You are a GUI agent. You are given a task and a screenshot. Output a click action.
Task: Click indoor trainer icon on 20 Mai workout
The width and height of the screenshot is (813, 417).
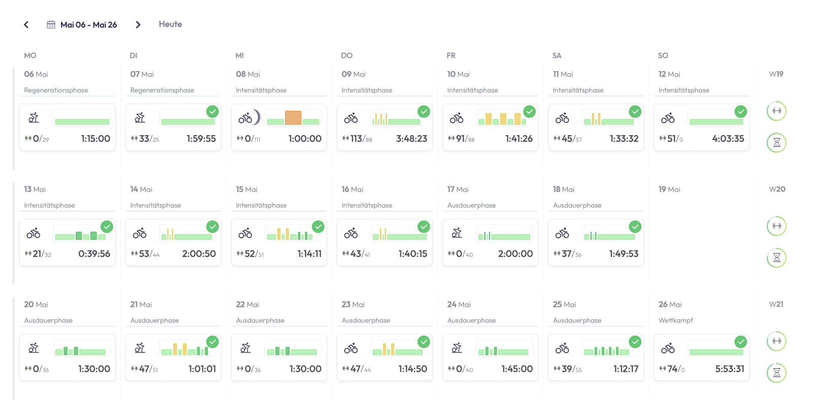coord(34,348)
